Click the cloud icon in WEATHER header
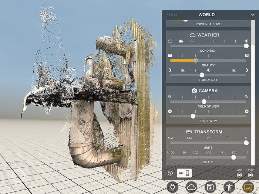Screen dimensions: 259x194 [x=192, y=35]
